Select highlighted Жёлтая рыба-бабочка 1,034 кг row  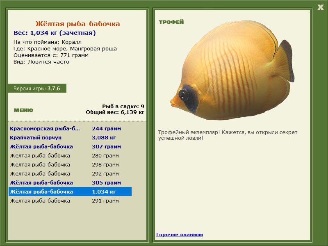[x=70, y=191]
